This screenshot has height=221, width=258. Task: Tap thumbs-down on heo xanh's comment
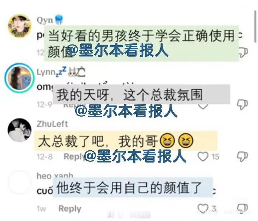click(242, 209)
